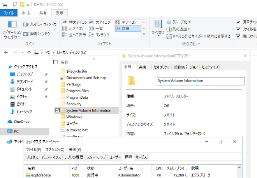Open Desktop (デスクトップ) in navigation pane
257x178 pixels.
pos(21,74)
